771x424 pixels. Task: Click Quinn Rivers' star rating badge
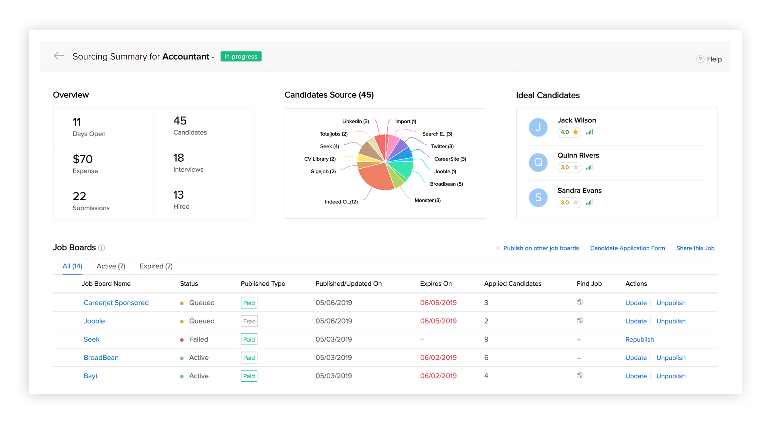pyautogui.click(x=569, y=168)
